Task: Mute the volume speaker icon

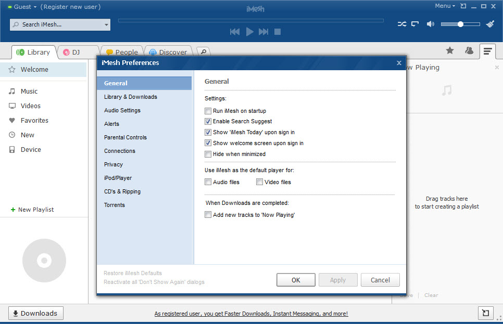Action: pos(431,24)
